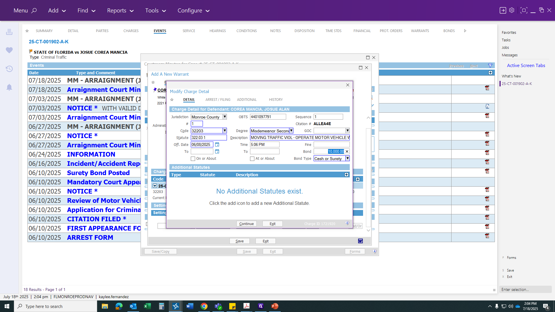Expand the Find menu in top bar
The width and height of the screenshot is (555, 312).
pos(86,10)
